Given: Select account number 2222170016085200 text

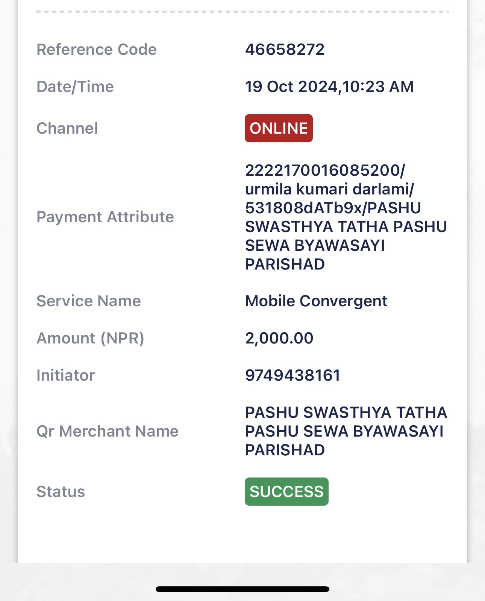Looking at the screenshot, I should click(x=323, y=170).
